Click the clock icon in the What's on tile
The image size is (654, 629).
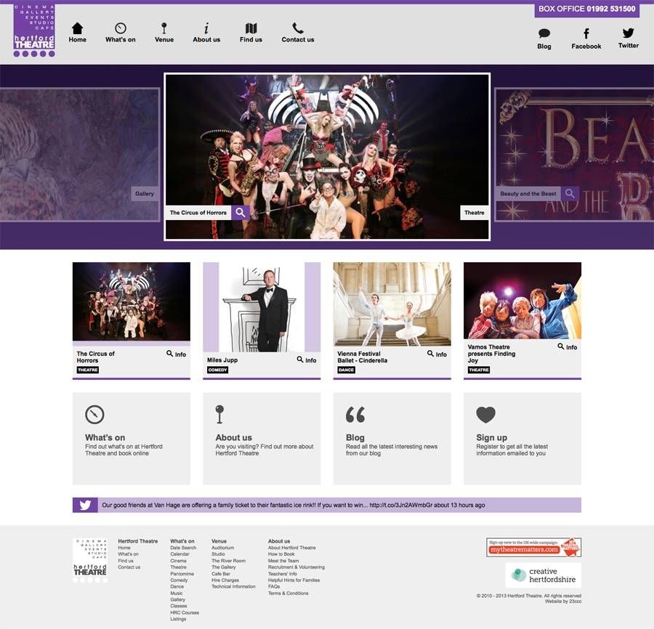point(94,414)
